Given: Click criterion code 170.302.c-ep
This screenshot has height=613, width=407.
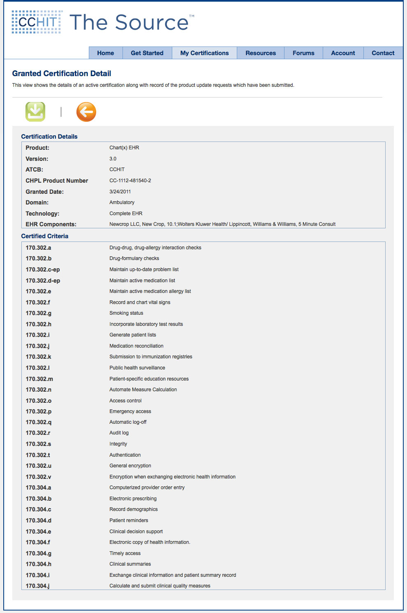Looking at the screenshot, I should 43,269.
